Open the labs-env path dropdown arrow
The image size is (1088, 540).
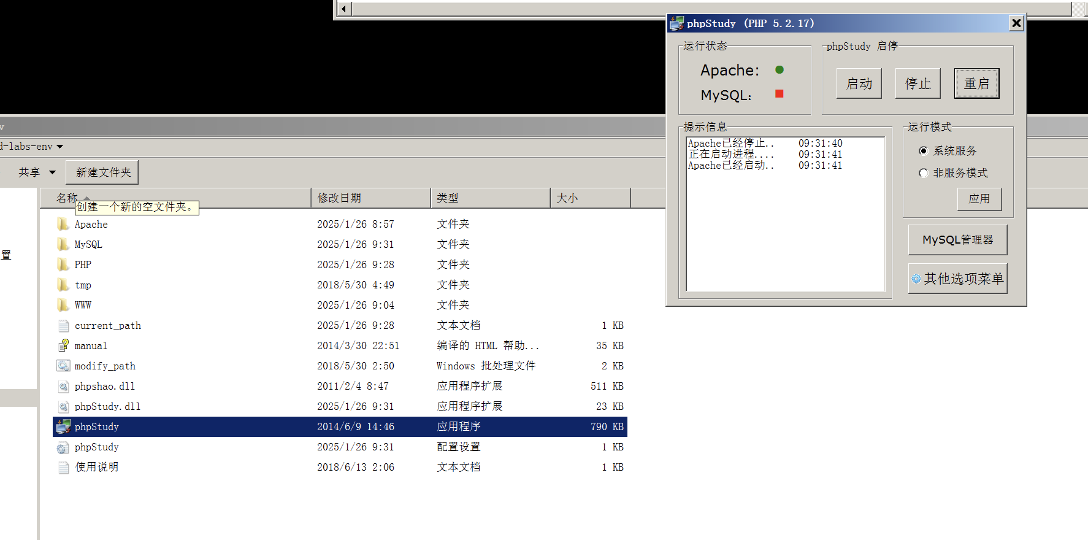point(59,147)
